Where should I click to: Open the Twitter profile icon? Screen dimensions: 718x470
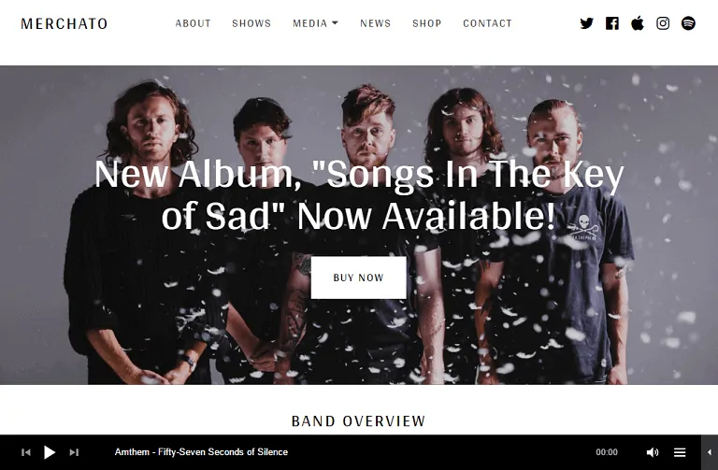(586, 23)
